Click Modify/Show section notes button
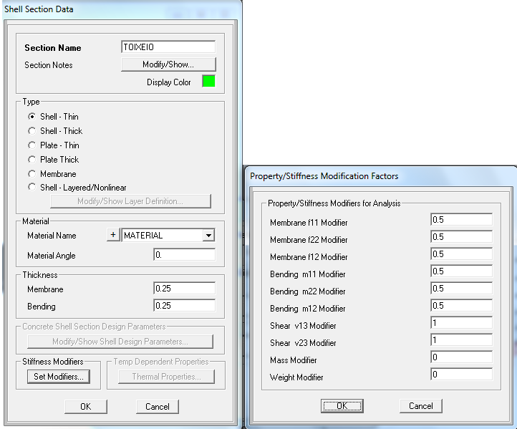The height and width of the screenshot is (429, 517). (x=168, y=64)
